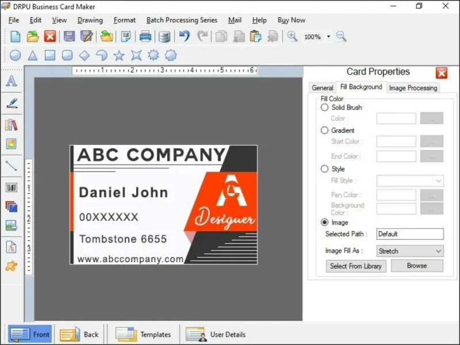
Task: Select the Diamond shape tool
Action: [85, 55]
